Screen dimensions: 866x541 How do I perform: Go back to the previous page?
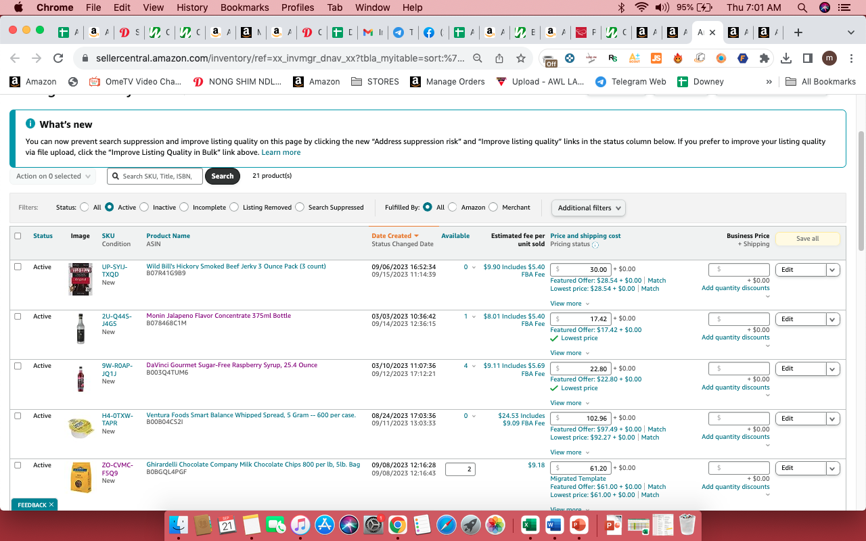[15, 58]
